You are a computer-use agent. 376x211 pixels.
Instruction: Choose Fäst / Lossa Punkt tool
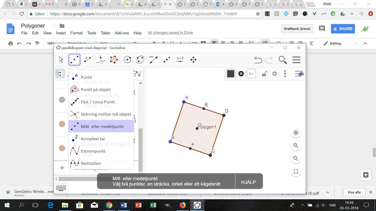pyautogui.click(x=101, y=102)
